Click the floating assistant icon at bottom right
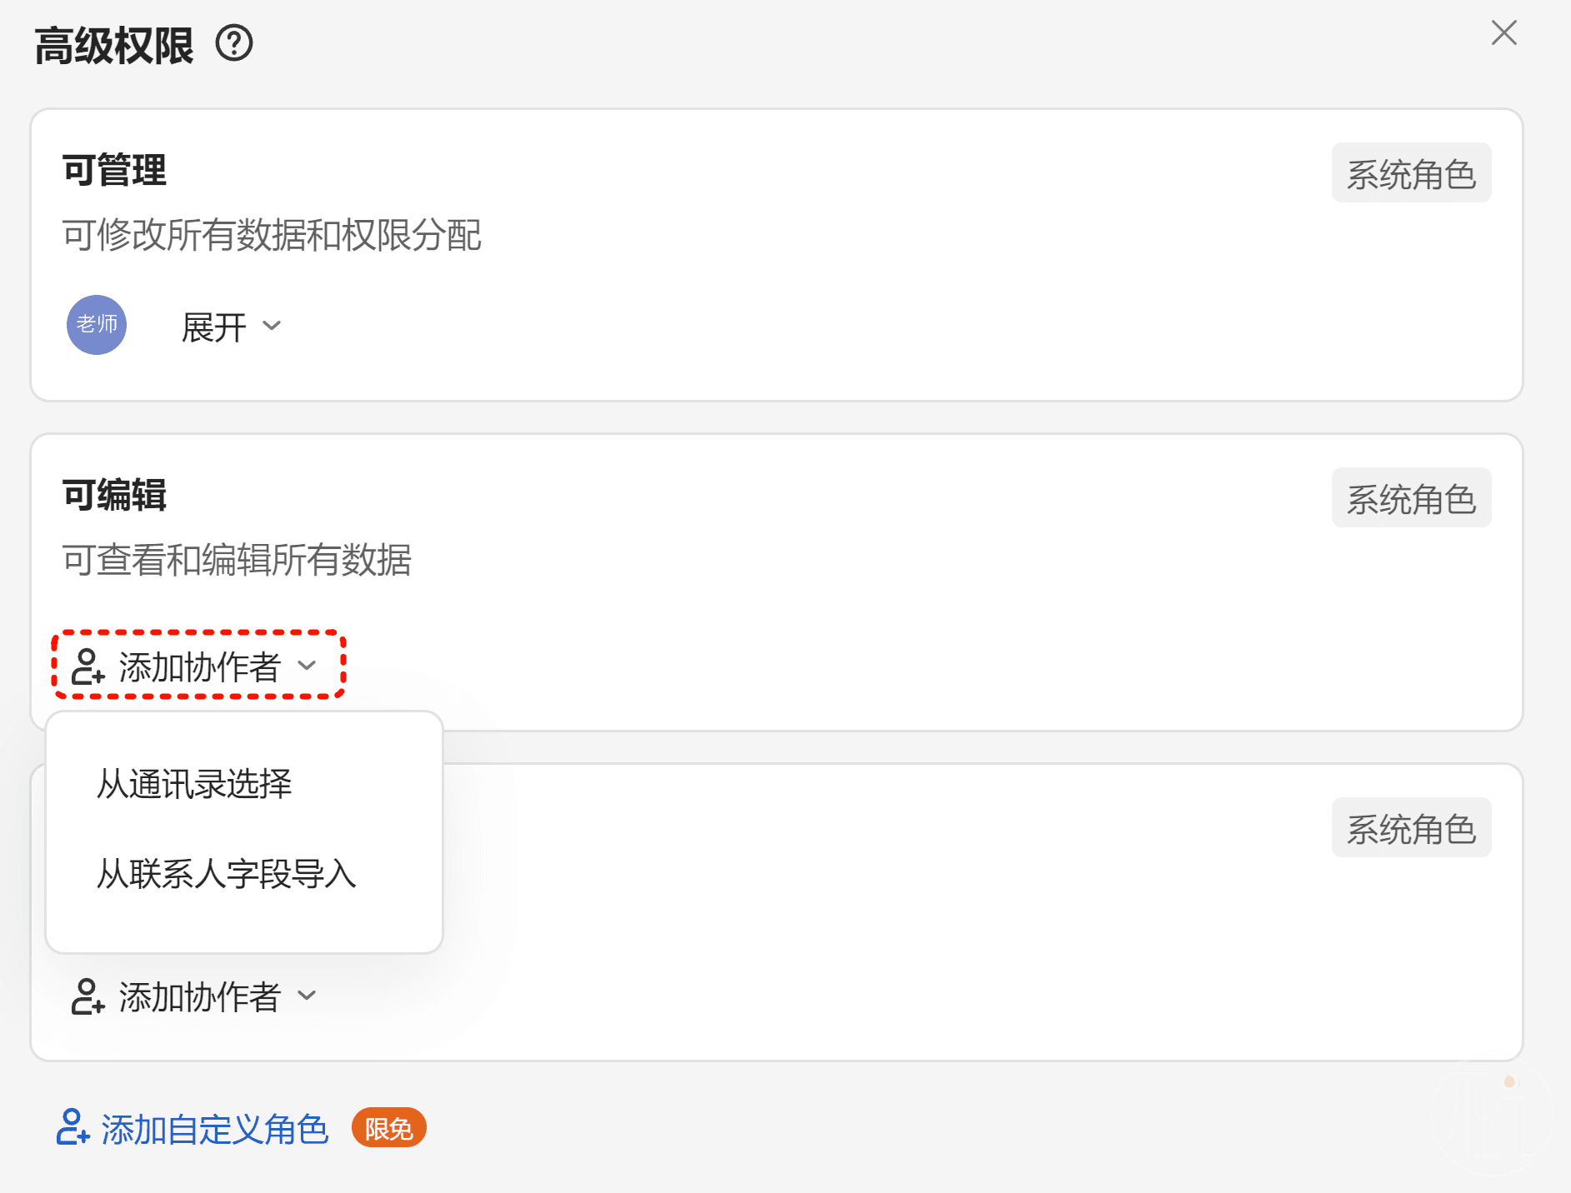1571x1193 pixels. [x=1492, y=1121]
